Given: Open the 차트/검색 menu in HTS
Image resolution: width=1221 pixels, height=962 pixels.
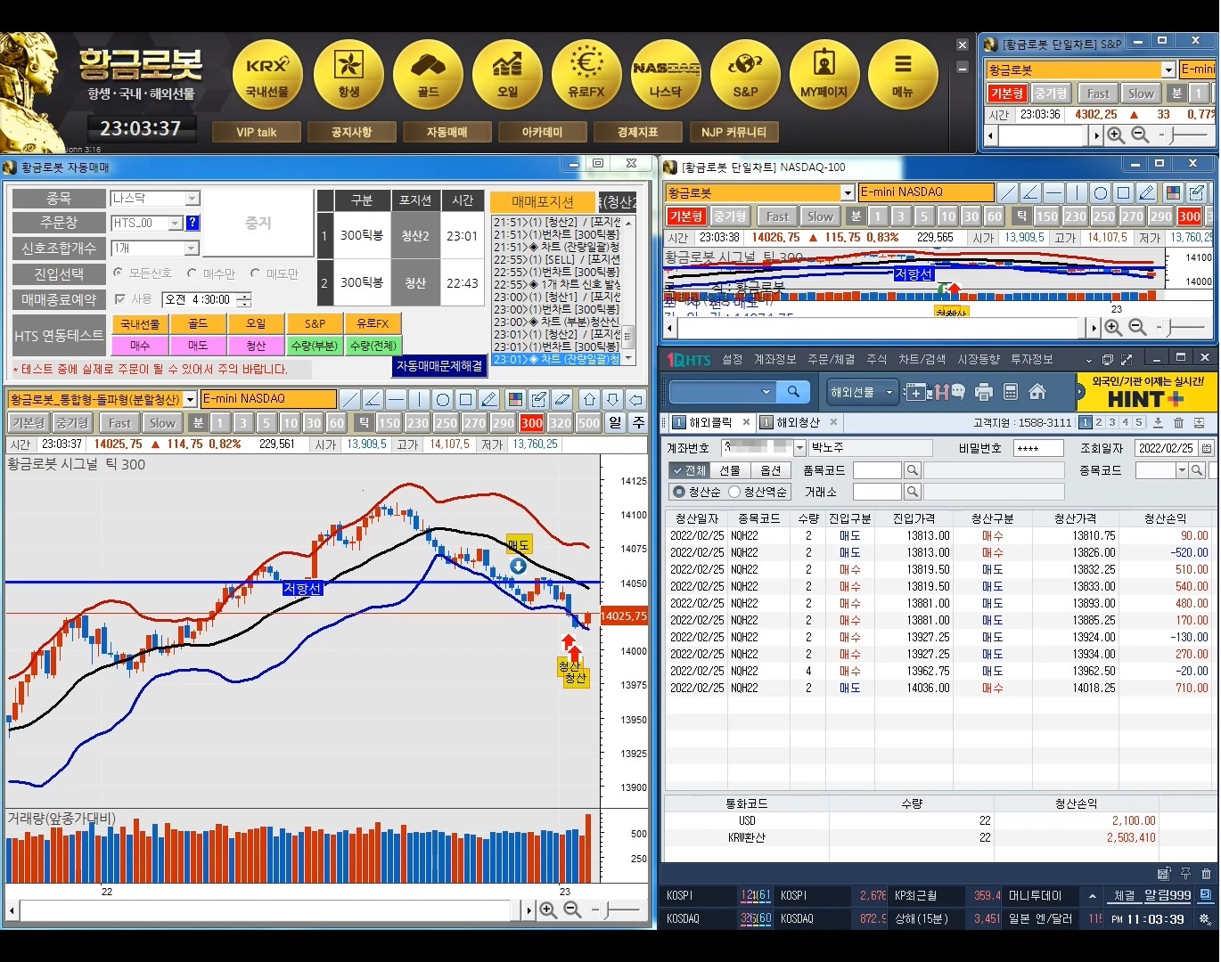Looking at the screenshot, I should pos(922,359).
